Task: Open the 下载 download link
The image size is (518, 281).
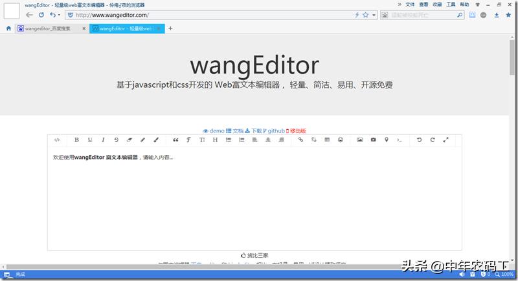Action: [x=253, y=130]
